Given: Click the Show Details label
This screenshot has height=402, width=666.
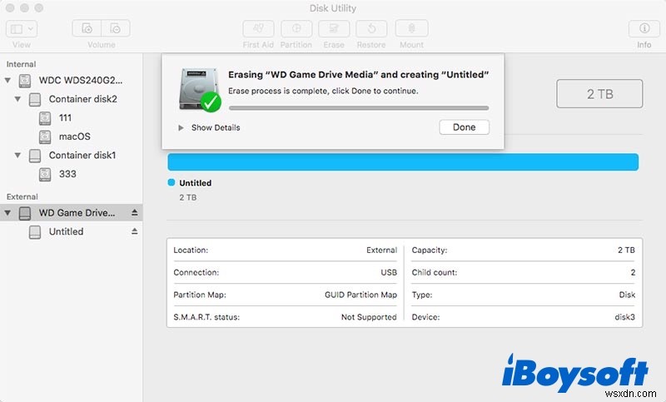Looking at the screenshot, I should point(216,128).
